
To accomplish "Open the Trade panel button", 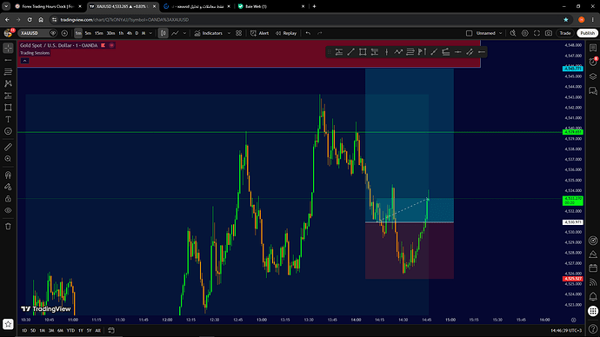I will pos(565,33).
